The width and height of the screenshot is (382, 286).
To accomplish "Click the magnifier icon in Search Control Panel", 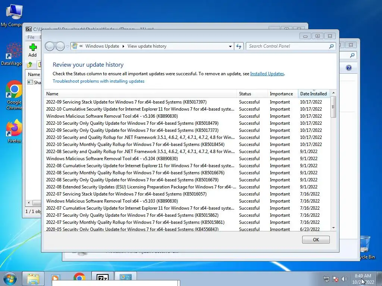I will point(331,46).
